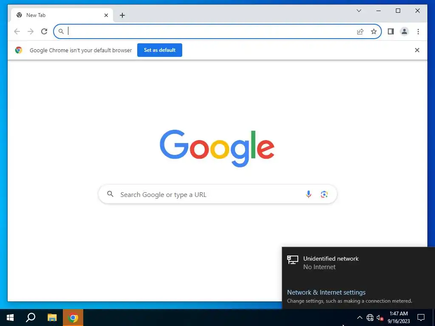
Task: Start voice search with microphone icon
Action: (x=308, y=194)
